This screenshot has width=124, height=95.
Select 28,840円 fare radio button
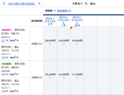click(50, 44)
